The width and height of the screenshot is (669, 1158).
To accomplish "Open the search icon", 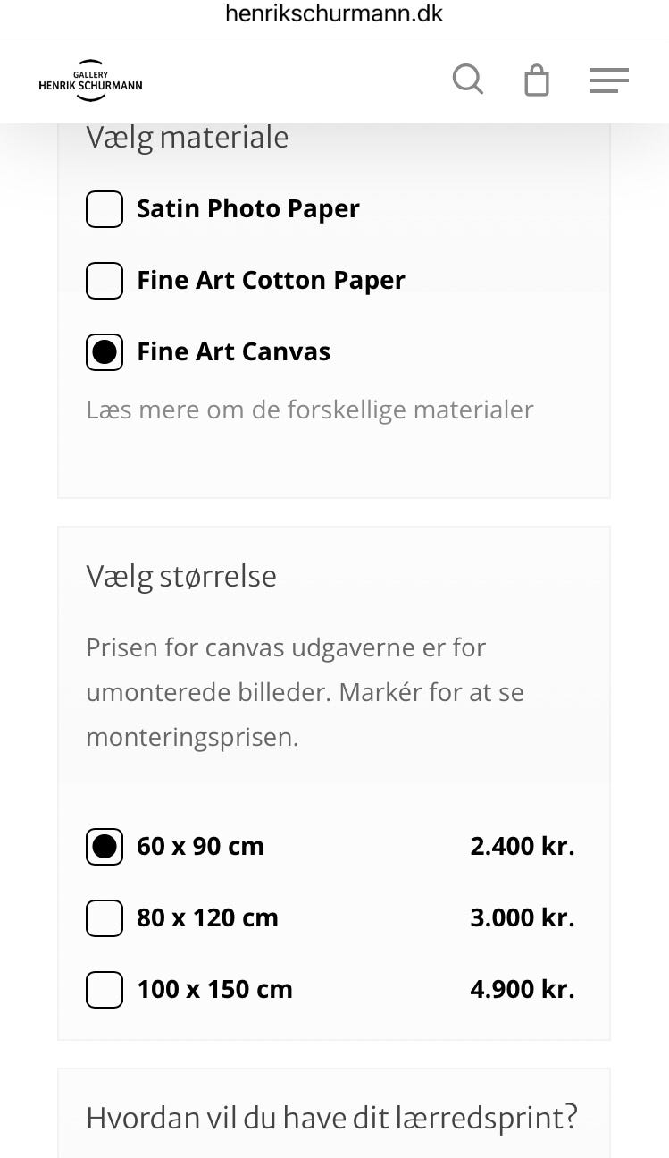I will (467, 80).
